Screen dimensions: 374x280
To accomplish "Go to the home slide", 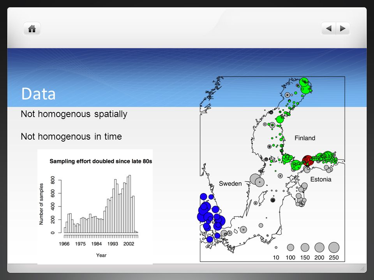I will [x=32, y=29].
